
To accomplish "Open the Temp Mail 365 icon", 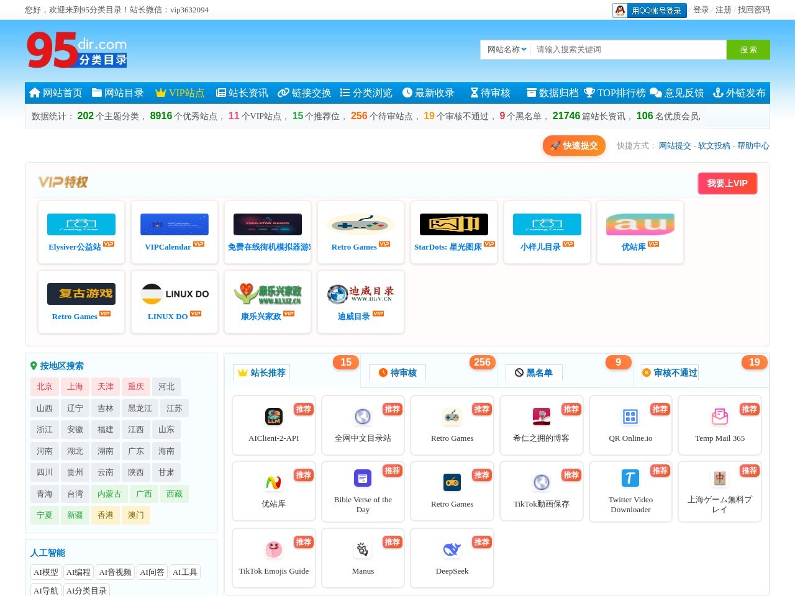I will [x=719, y=417].
